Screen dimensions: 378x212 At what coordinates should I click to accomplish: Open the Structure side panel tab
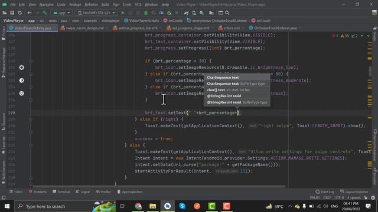tap(3, 122)
